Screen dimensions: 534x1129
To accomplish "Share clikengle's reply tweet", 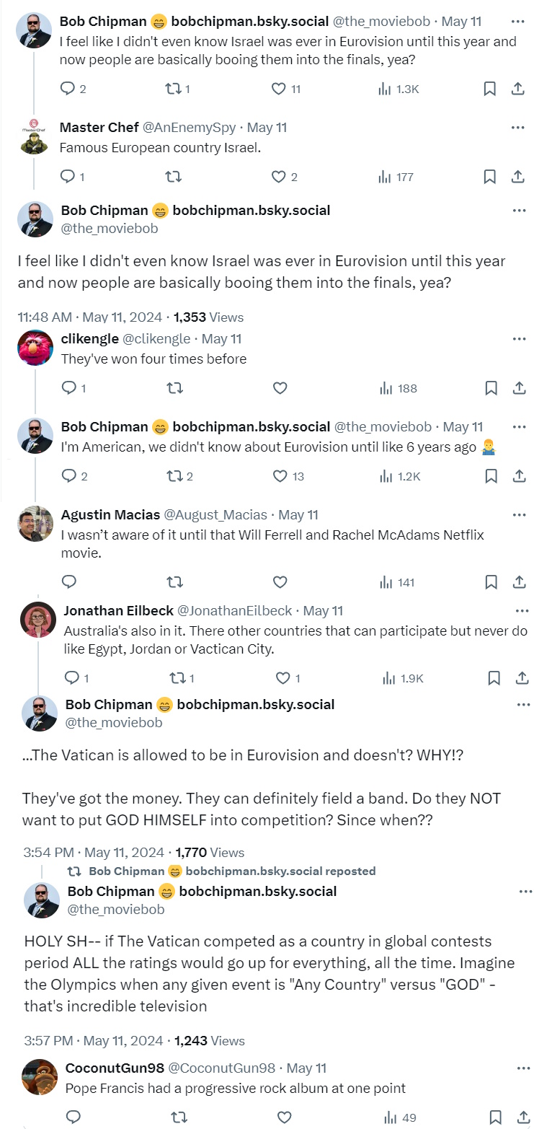I will click(x=519, y=388).
